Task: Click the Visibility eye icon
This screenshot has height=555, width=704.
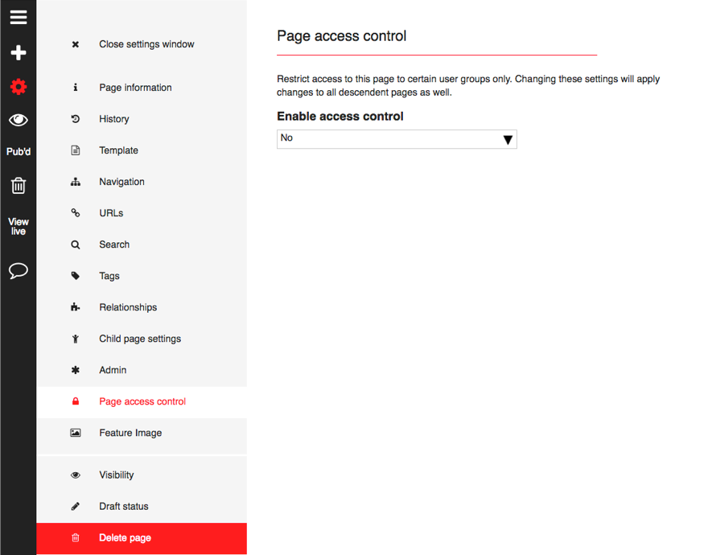Action: 76,475
